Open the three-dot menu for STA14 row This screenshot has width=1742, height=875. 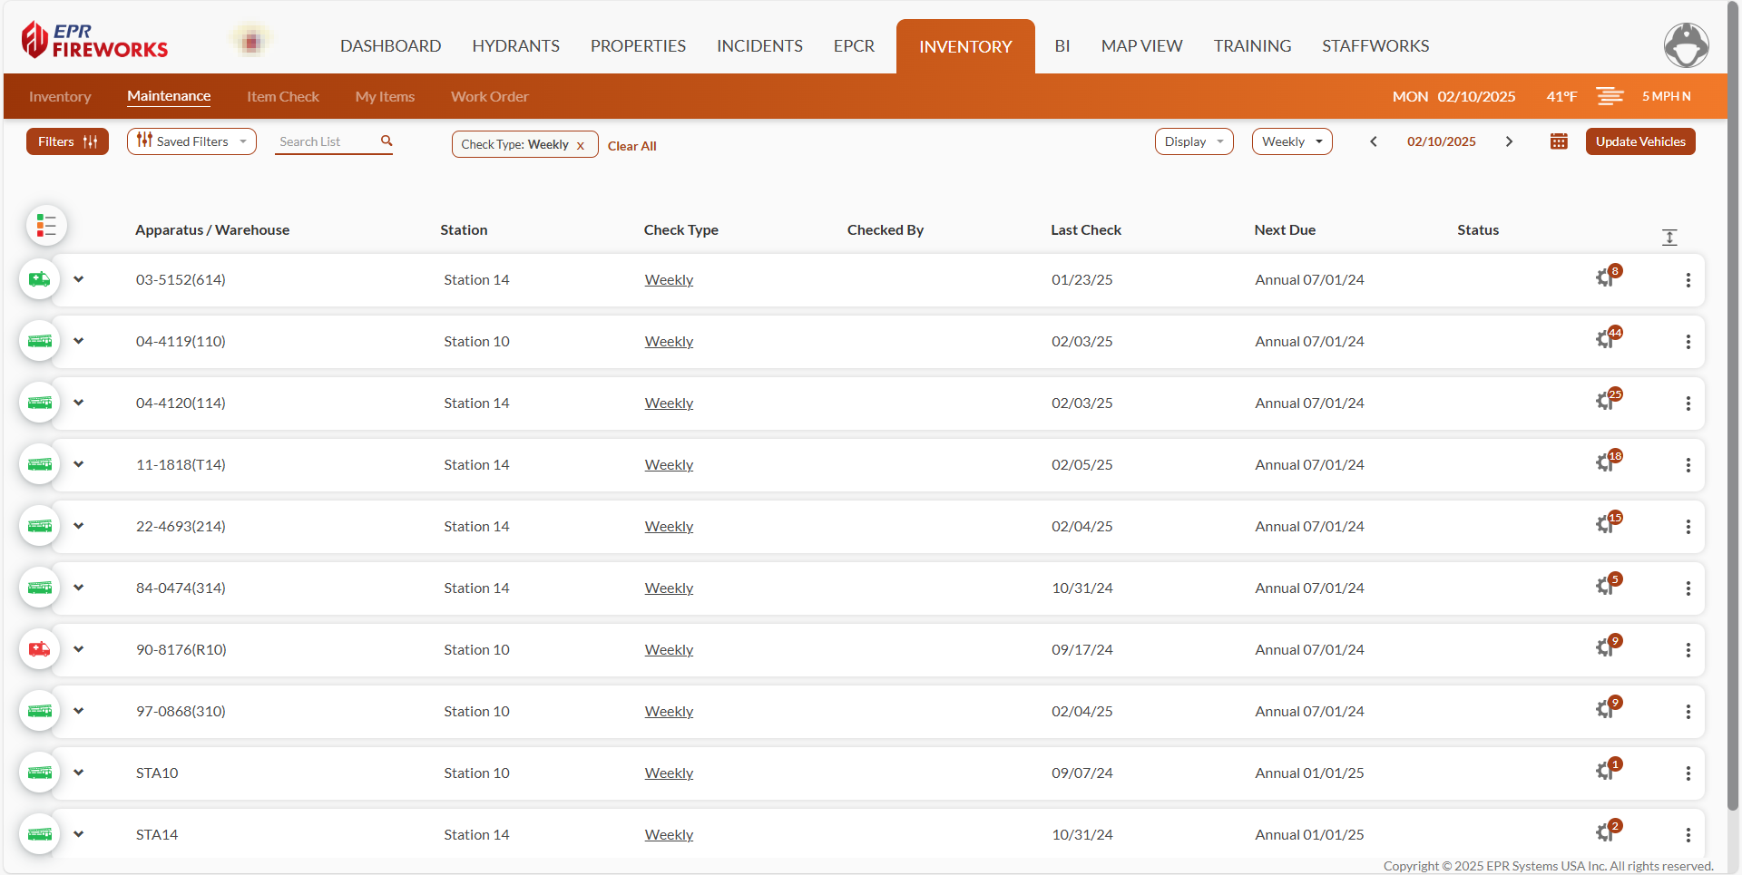[1688, 834]
